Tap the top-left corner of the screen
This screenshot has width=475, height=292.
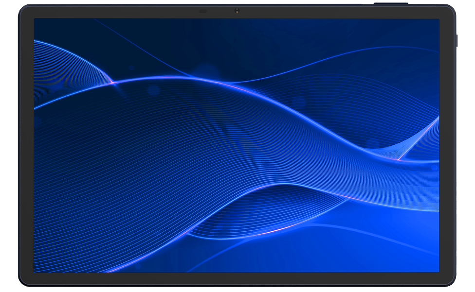coord(36,21)
